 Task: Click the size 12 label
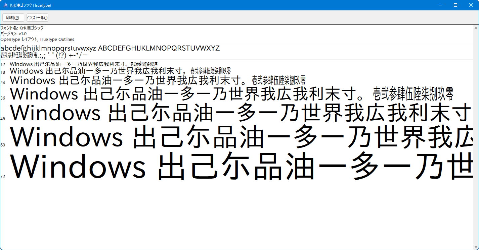pyautogui.click(x=3, y=64)
